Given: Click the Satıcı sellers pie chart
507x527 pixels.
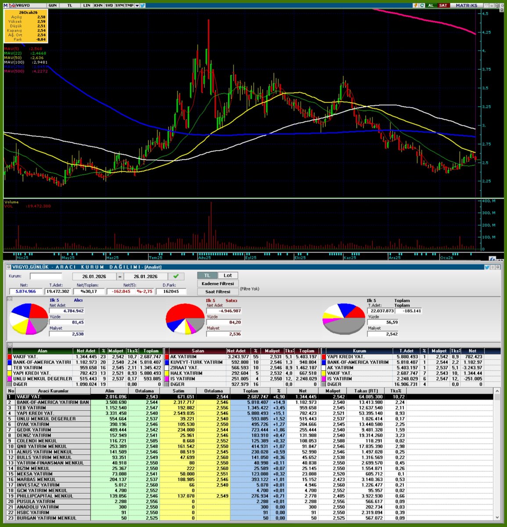Looking at the screenshot, I should tap(184, 319).
